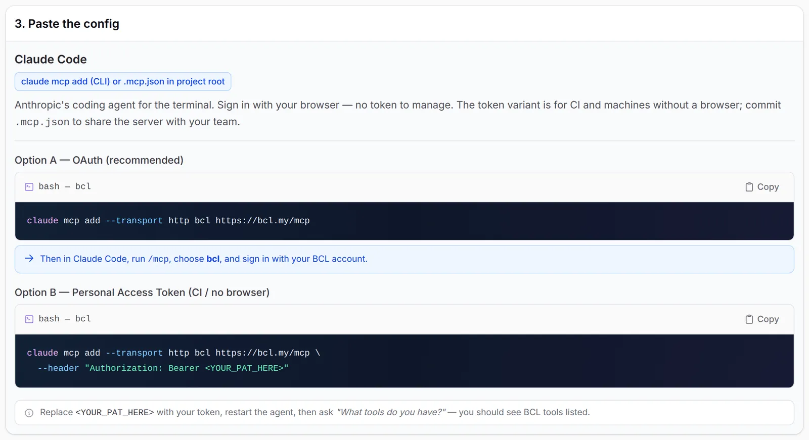Screen dimensions: 809x440
Task: Click the info icon beside the Replace token note
Action: point(29,413)
